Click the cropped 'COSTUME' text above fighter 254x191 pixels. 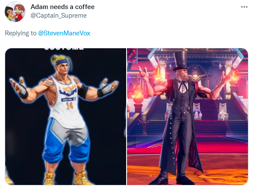click(64, 49)
